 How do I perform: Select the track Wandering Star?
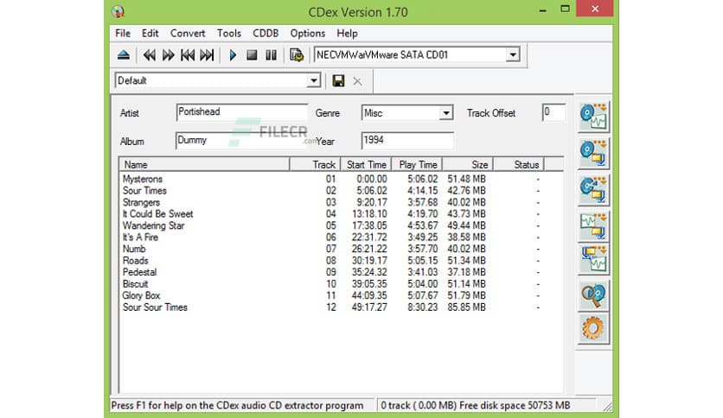pyautogui.click(x=154, y=225)
